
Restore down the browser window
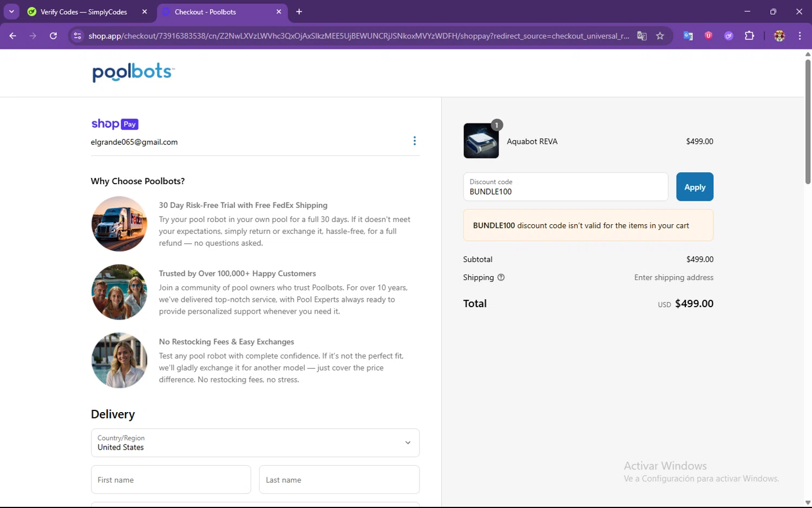pos(773,12)
